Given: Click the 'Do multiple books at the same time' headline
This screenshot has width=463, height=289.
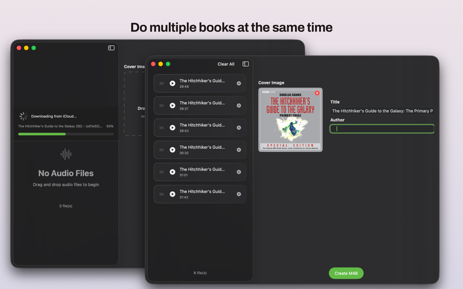Looking at the screenshot, I should click(231, 27).
